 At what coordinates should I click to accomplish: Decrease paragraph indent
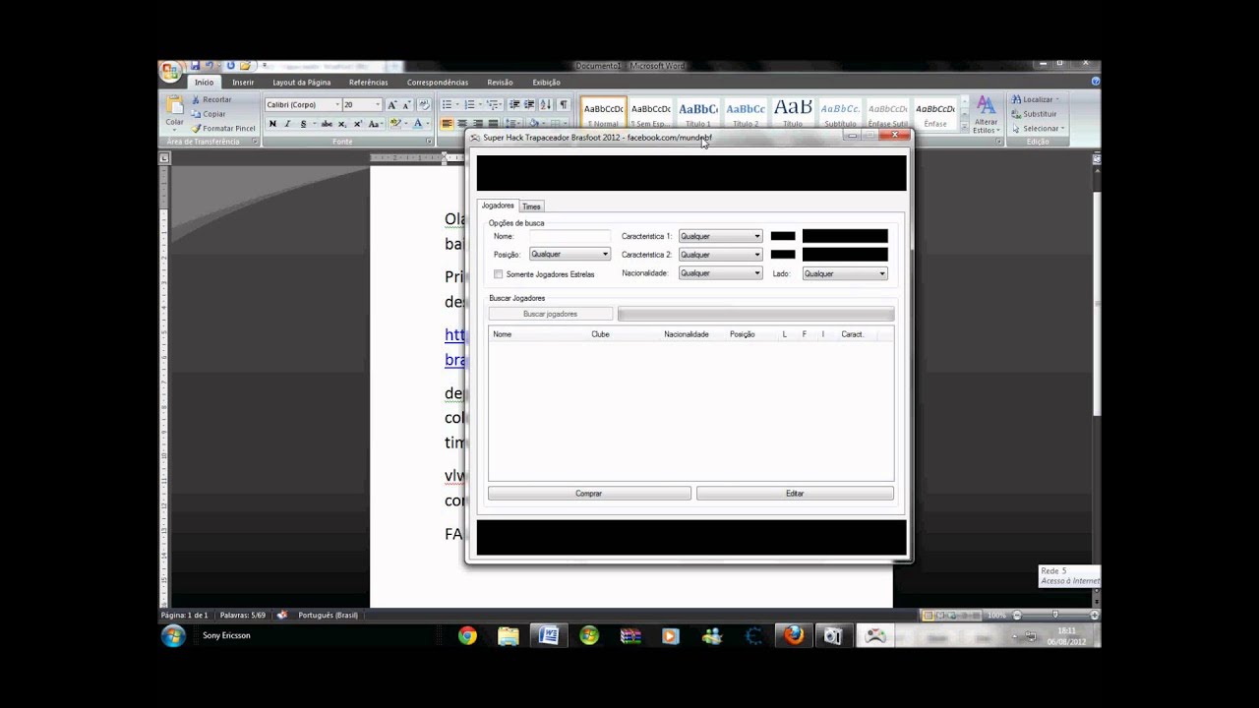pyautogui.click(x=514, y=104)
